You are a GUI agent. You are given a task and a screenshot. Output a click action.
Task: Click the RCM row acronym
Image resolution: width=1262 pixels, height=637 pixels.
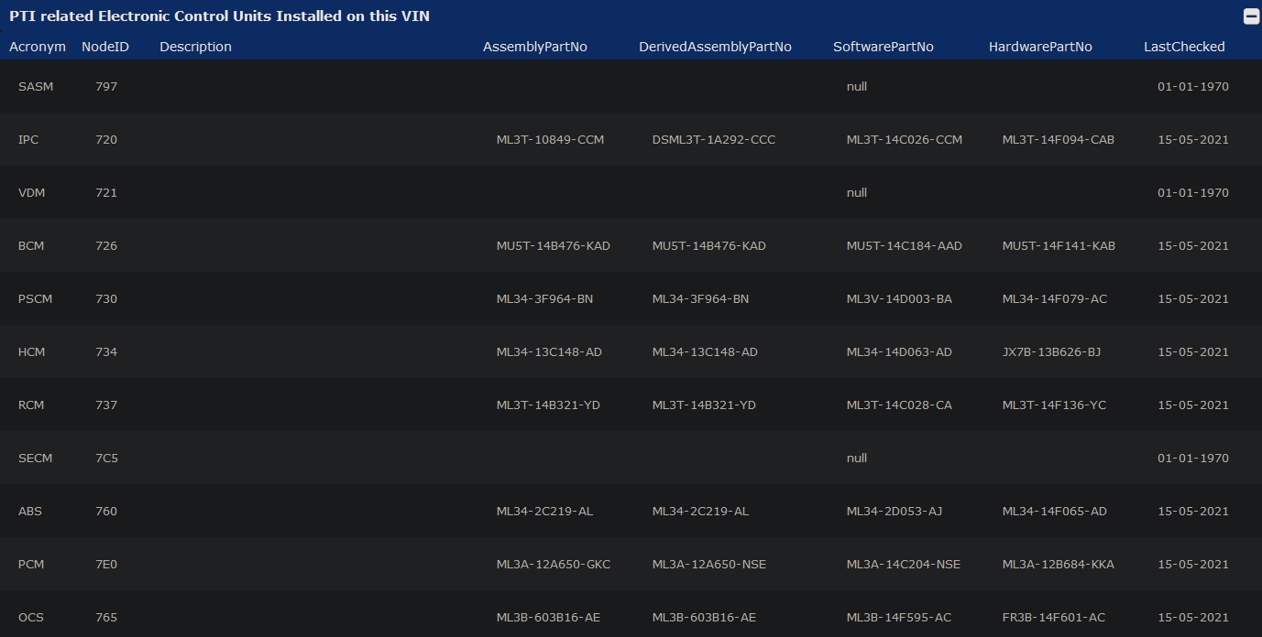click(31, 405)
